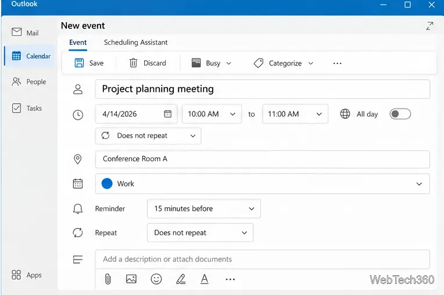The image size is (444, 295).
Task: Click the Add a description field
Action: [263, 260]
